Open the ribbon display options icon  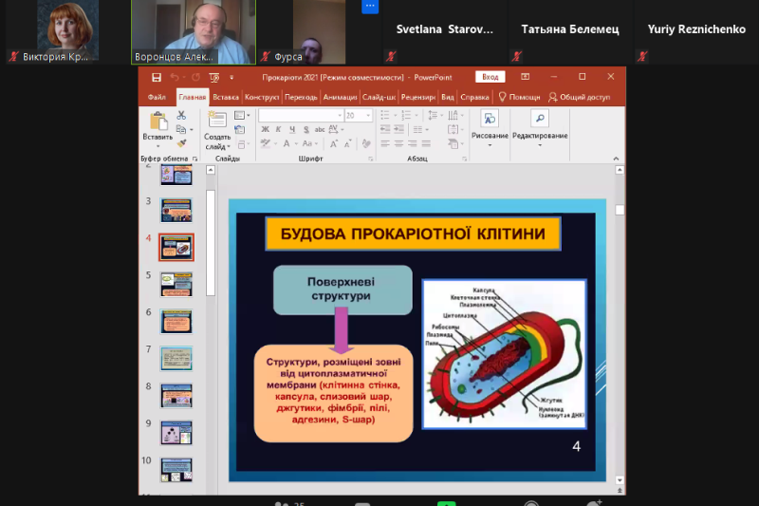click(x=526, y=77)
